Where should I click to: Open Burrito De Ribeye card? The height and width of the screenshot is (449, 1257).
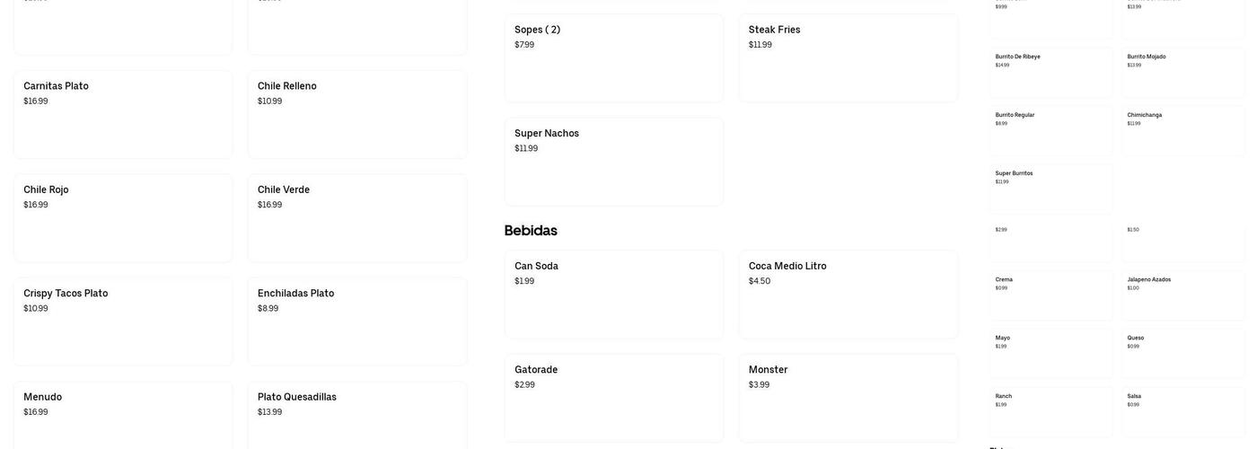(1051, 73)
